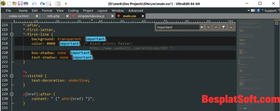Close the index-re.html tab
Image resolution: width=280 pixels, height=111 pixels.
(x=37, y=16)
